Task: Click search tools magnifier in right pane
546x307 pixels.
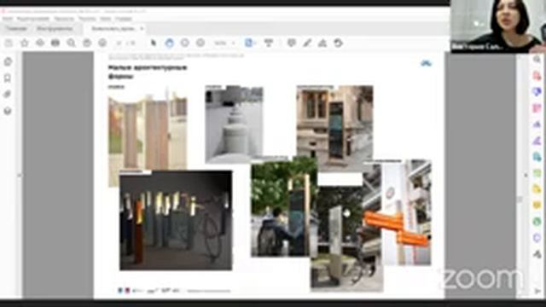Action: [537, 60]
